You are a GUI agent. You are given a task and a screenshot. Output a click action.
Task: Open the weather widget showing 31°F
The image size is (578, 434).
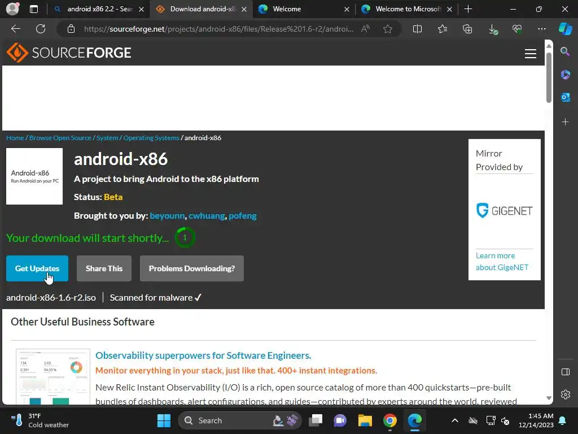40,420
